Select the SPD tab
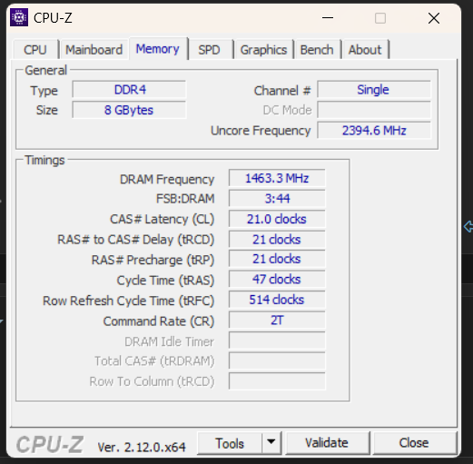473x464 pixels. (209, 50)
